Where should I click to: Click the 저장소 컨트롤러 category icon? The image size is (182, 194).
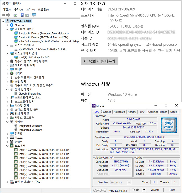[x=12, y=118]
